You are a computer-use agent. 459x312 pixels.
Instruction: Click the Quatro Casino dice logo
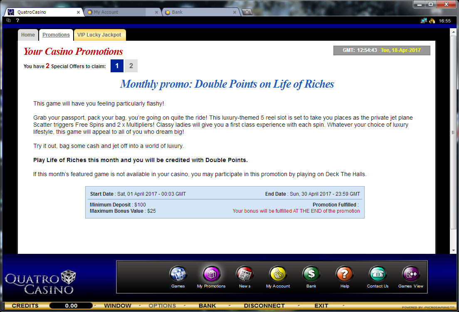[x=40, y=282]
